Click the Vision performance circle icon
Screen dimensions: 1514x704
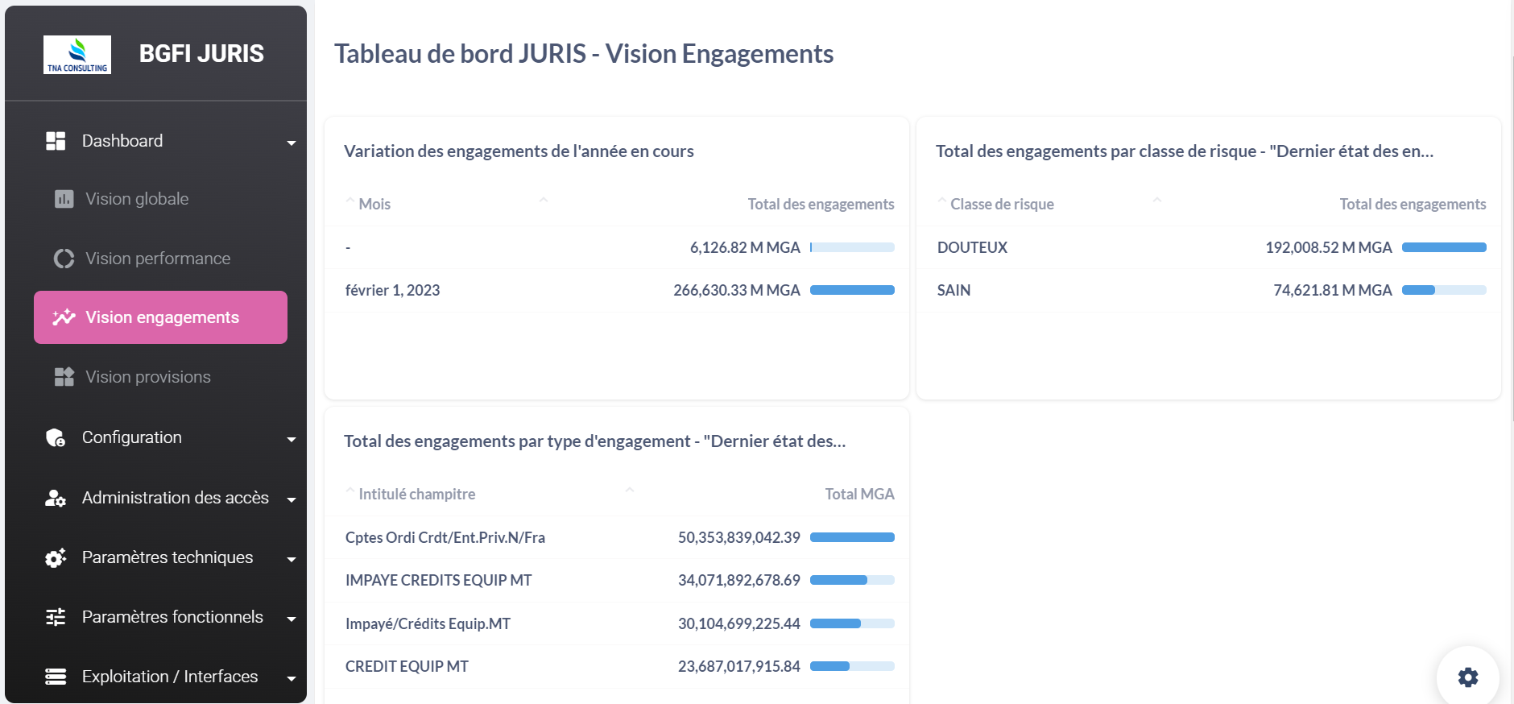pyautogui.click(x=64, y=259)
